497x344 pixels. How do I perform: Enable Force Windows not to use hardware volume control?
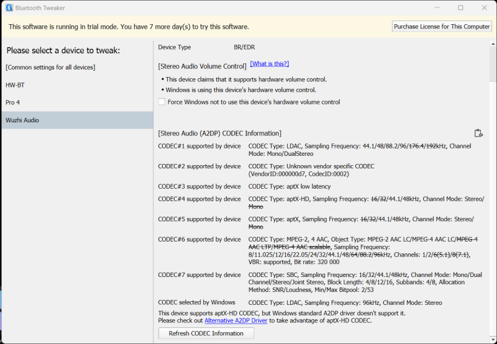coord(162,102)
